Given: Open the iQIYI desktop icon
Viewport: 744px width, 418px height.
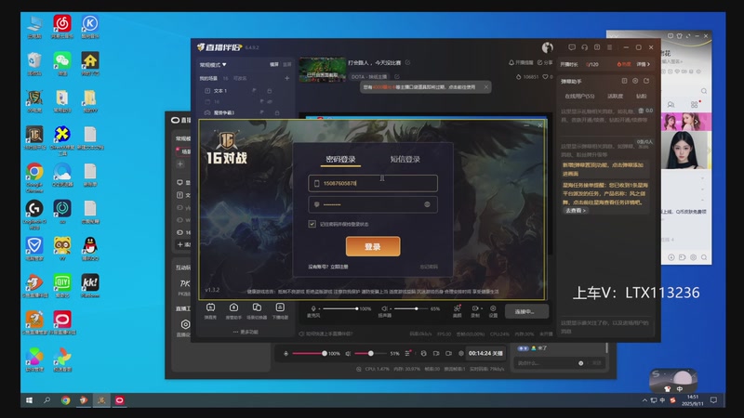Looking at the screenshot, I should [x=62, y=286].
